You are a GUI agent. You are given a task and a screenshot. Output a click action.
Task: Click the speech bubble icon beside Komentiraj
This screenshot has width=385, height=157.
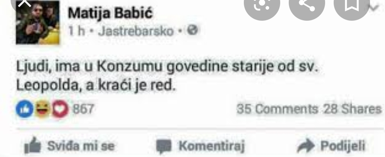pyautogui.click(x=164, y=147)
